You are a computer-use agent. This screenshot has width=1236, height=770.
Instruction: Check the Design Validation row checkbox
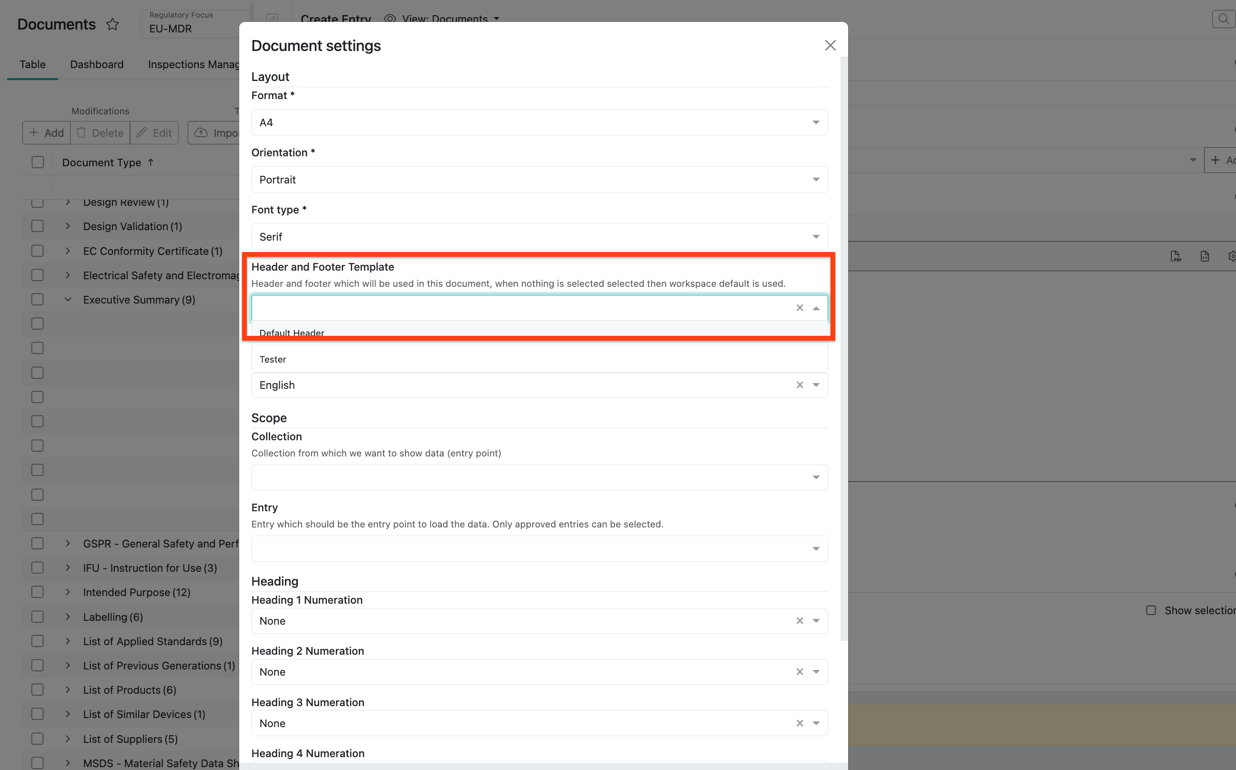coord(38,226)
